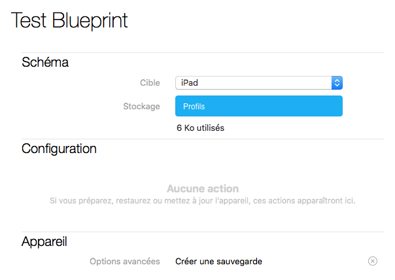The width and height of the screenshot is (395, 280).
Task: Click the description text under Aucune action
Action: click(203, 200)
